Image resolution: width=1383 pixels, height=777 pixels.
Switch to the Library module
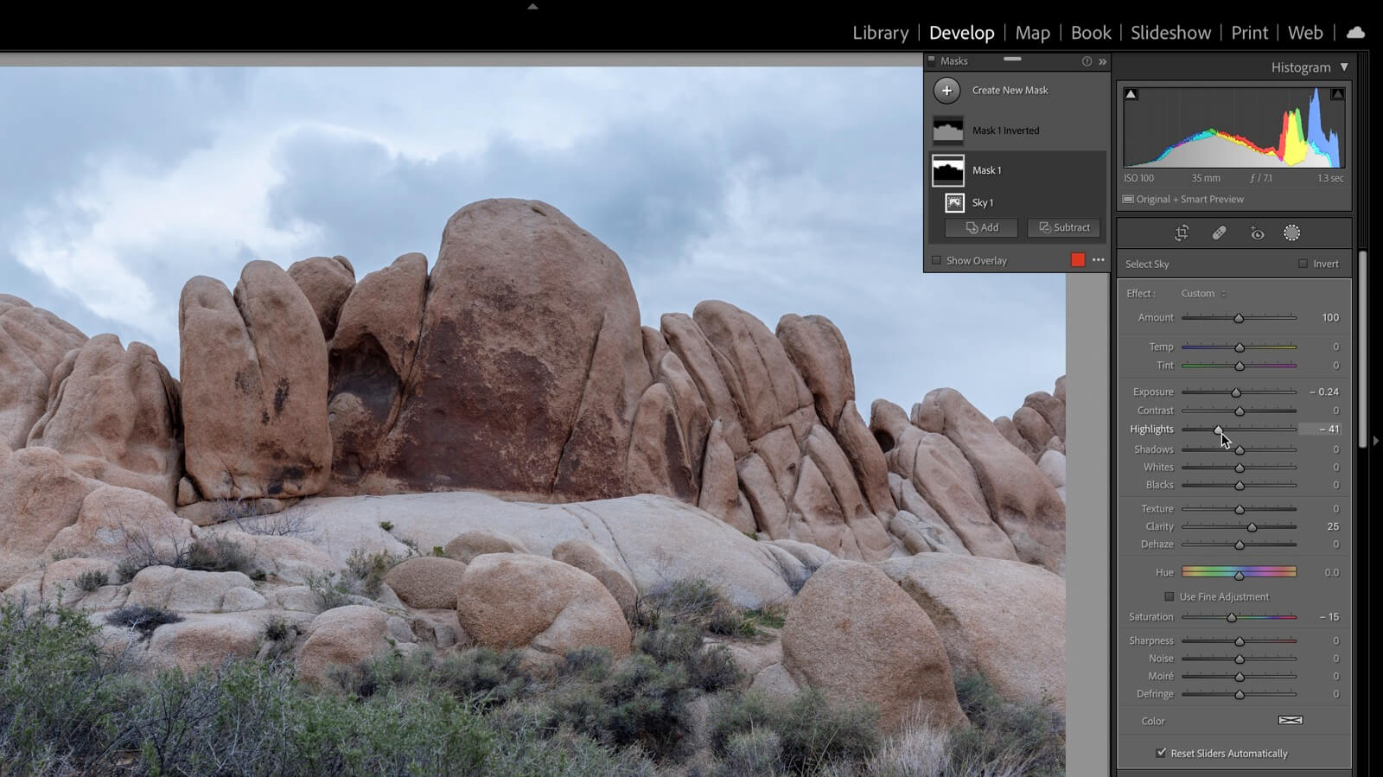880,33
